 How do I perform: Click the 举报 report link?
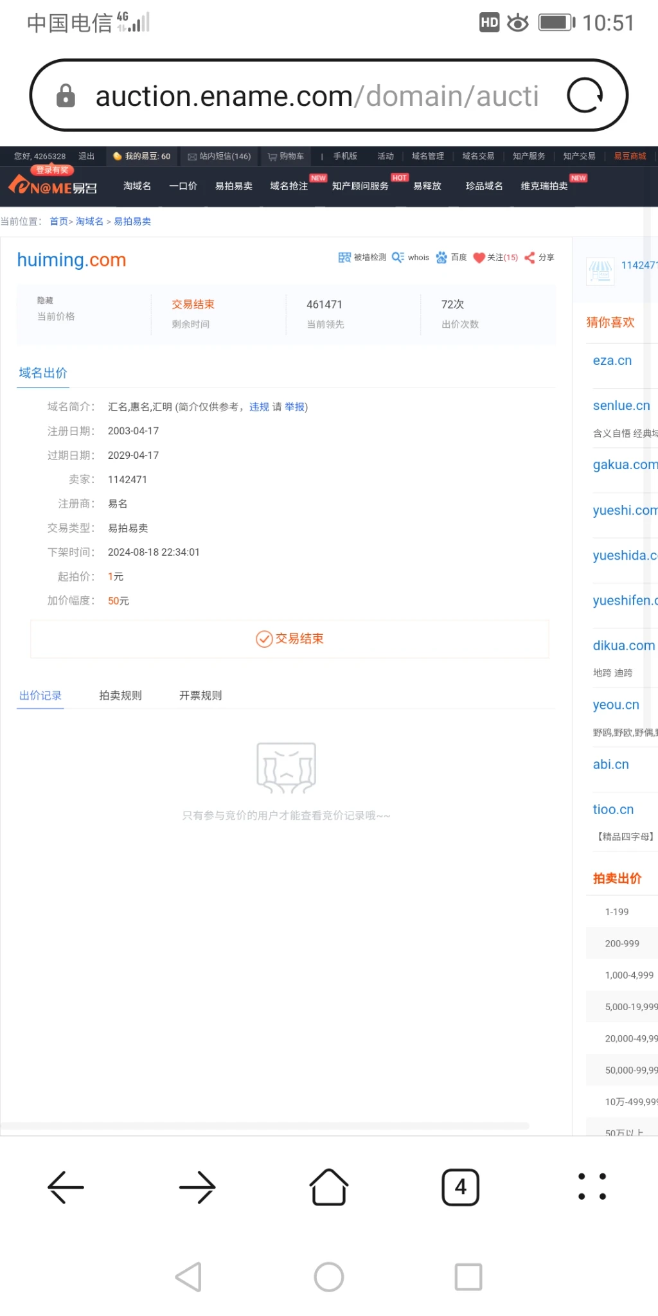pyautogui.click(x=294, y=407)
